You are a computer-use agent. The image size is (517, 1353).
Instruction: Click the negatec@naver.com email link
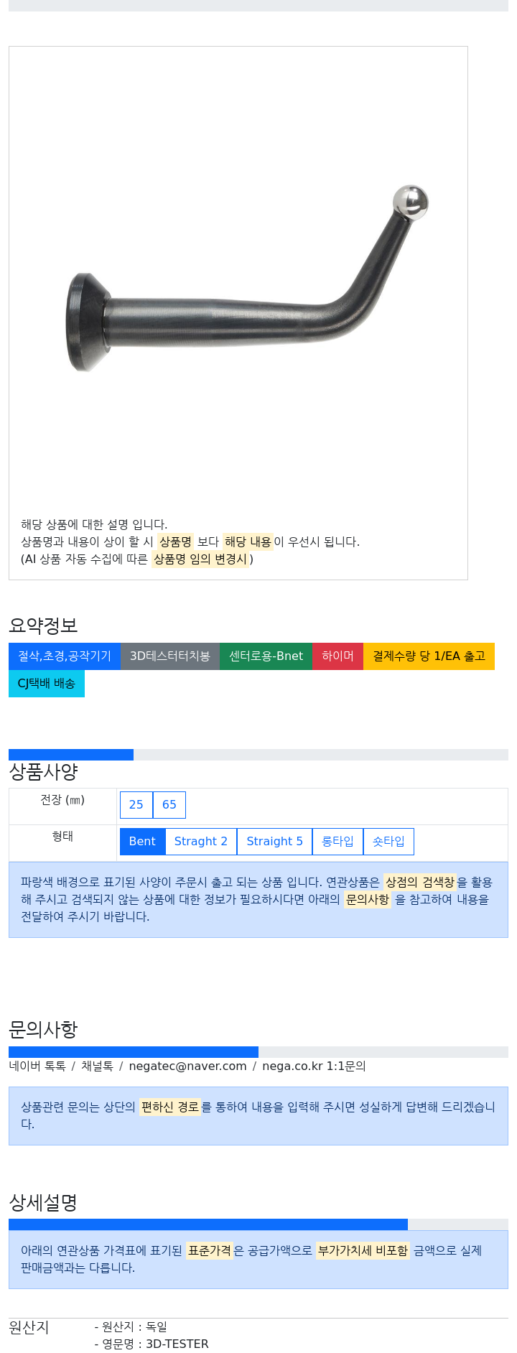[x=187, y=1066]
